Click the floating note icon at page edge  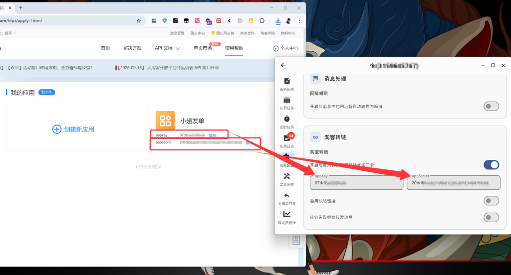click(296, 240)
